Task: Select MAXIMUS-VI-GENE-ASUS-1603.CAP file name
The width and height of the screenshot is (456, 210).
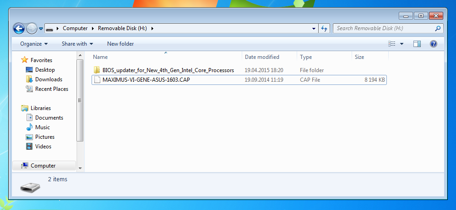Action: click(x=147, y=80)
